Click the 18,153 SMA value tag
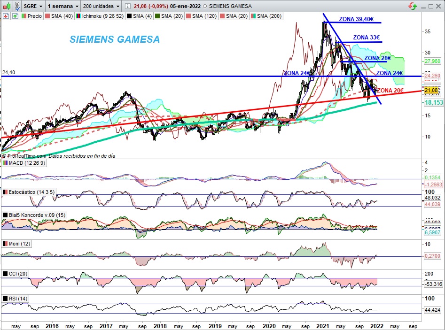 point(434,102)
